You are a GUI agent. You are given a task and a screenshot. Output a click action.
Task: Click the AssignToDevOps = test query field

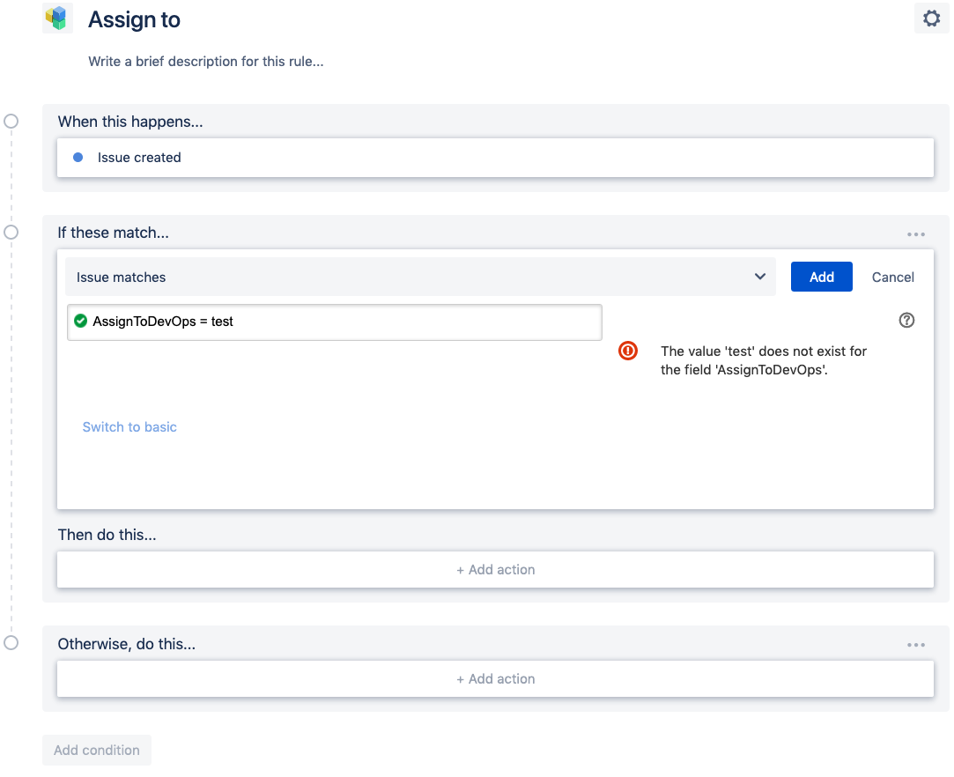click(335, 321)
